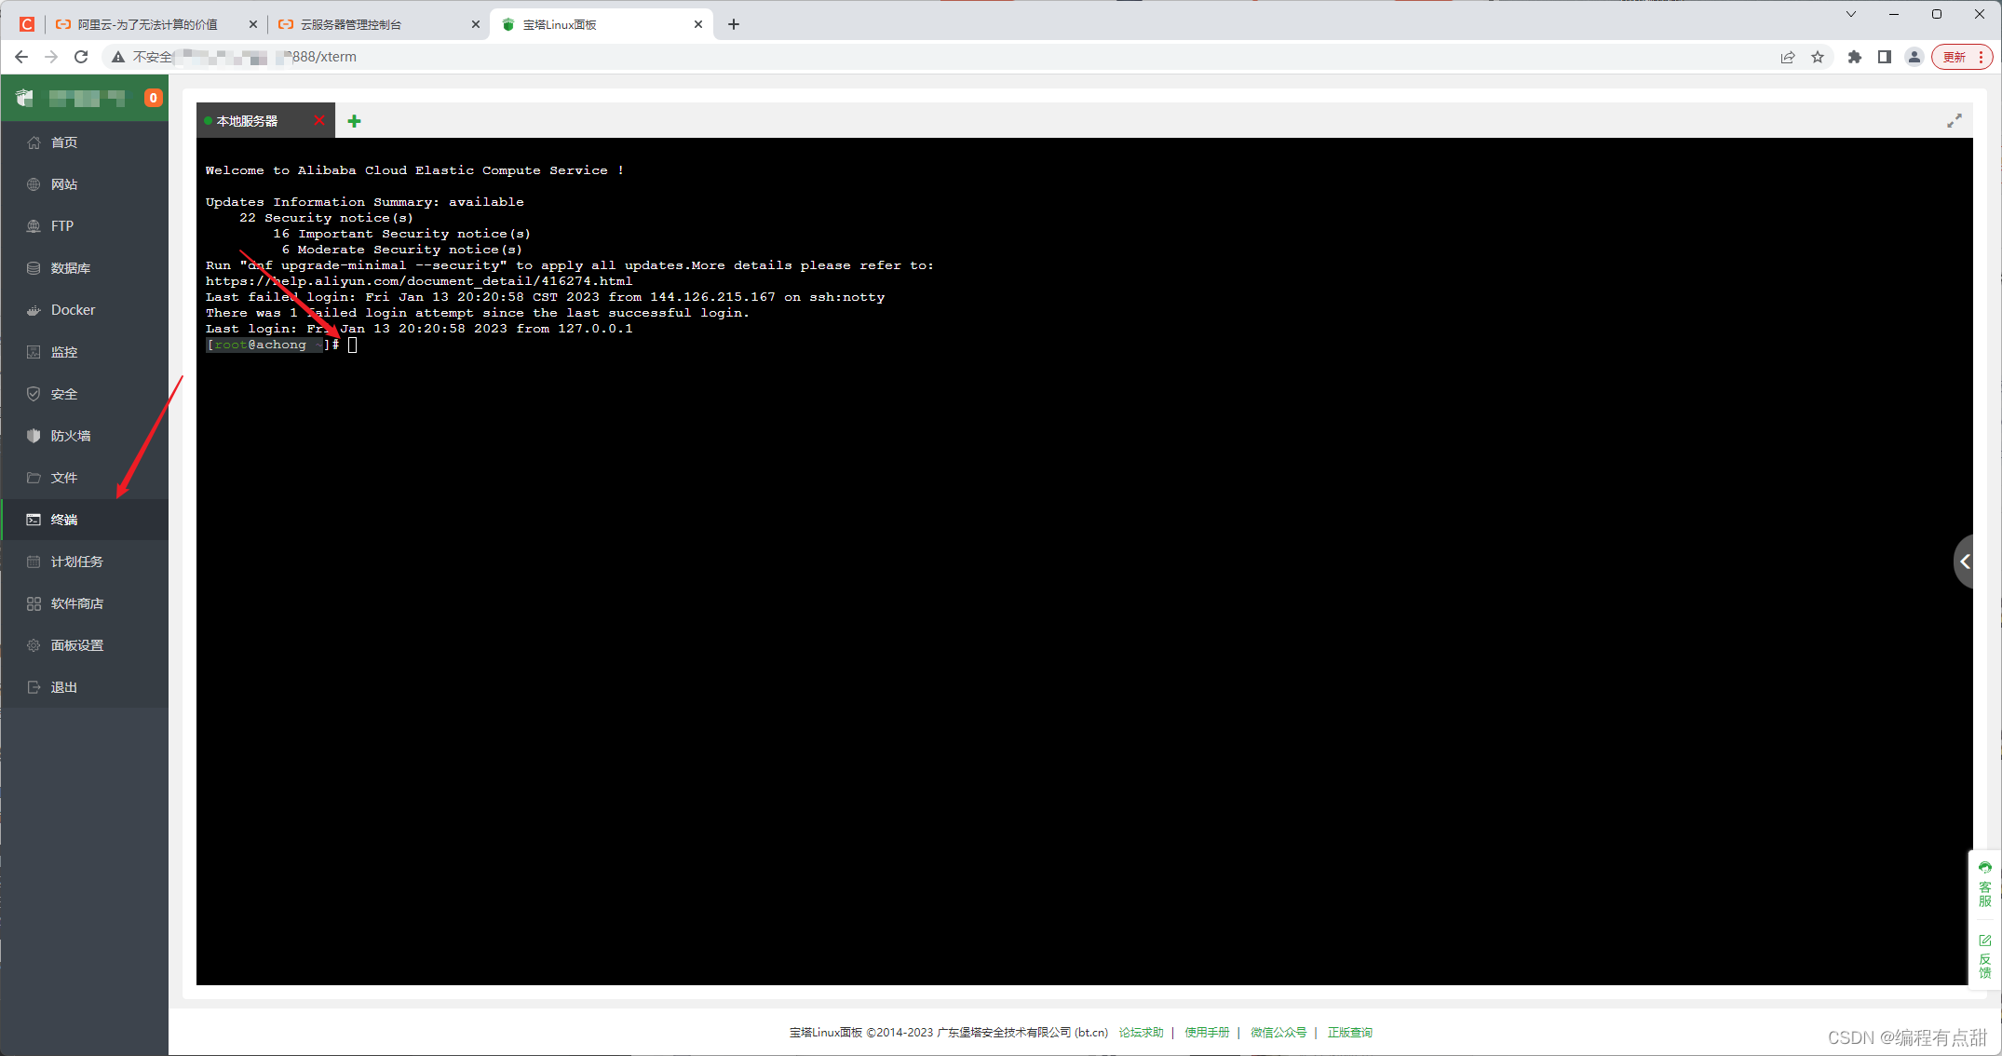Open the 反馈 feedback widget
Screen dimensions: 2002x1056
pos(1984,956)
